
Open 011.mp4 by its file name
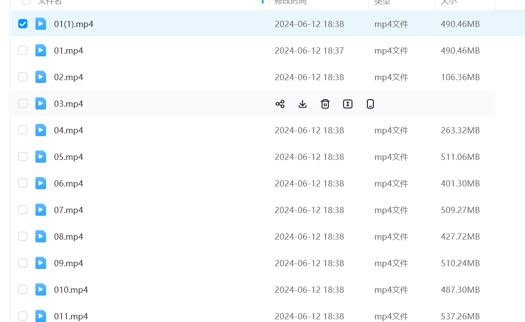tap(71, 316)
